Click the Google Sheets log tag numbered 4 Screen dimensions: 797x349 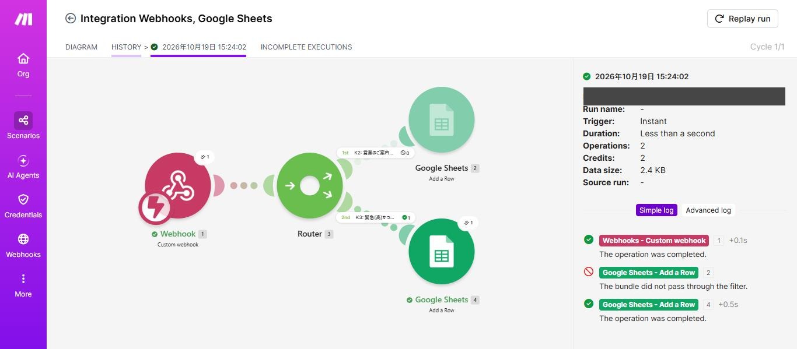pos(649,305)
